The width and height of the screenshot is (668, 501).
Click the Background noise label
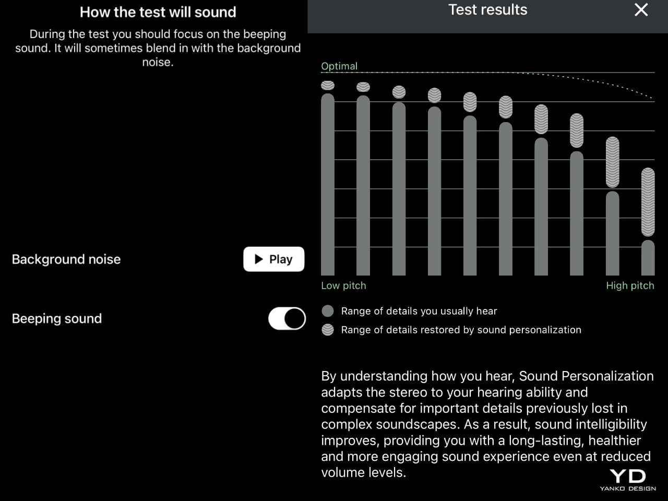(66, 259)
